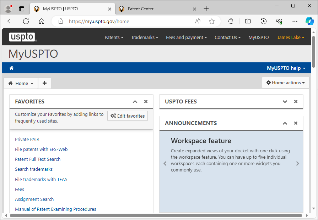
Task: Click the address bar URL field
Action: pyautogui.click(x=128, y=21)
